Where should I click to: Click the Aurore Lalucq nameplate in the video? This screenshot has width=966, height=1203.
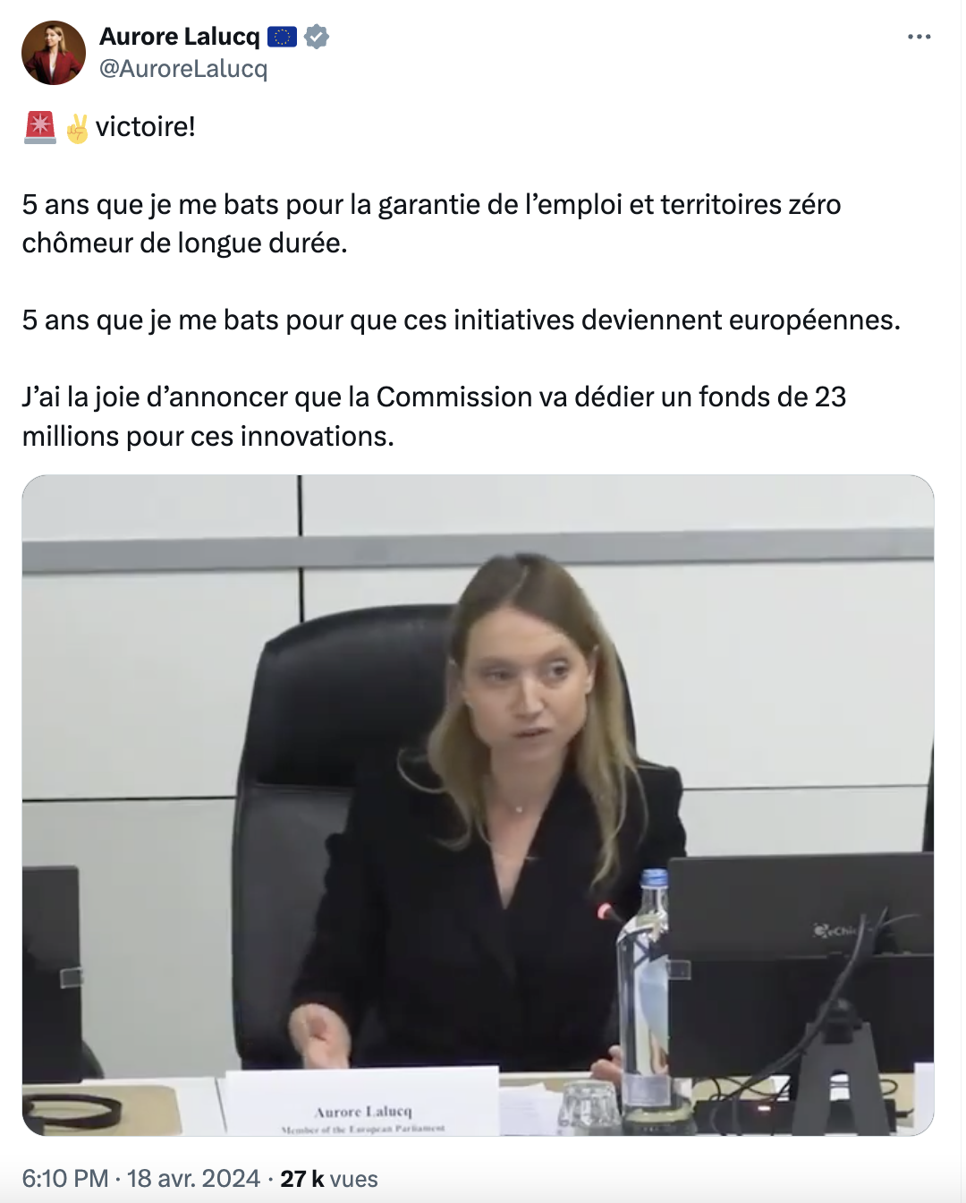click(361, 1103)
